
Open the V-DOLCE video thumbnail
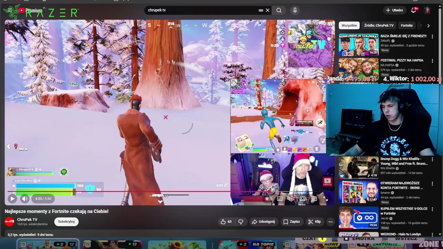pyautogui.click(x=359, y=217)
